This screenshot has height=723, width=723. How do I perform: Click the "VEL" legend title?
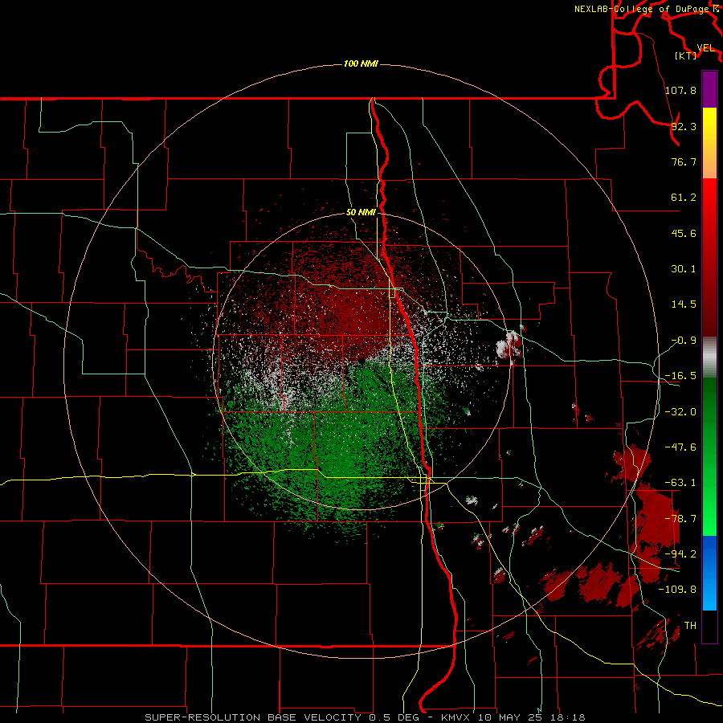[705, 48]
